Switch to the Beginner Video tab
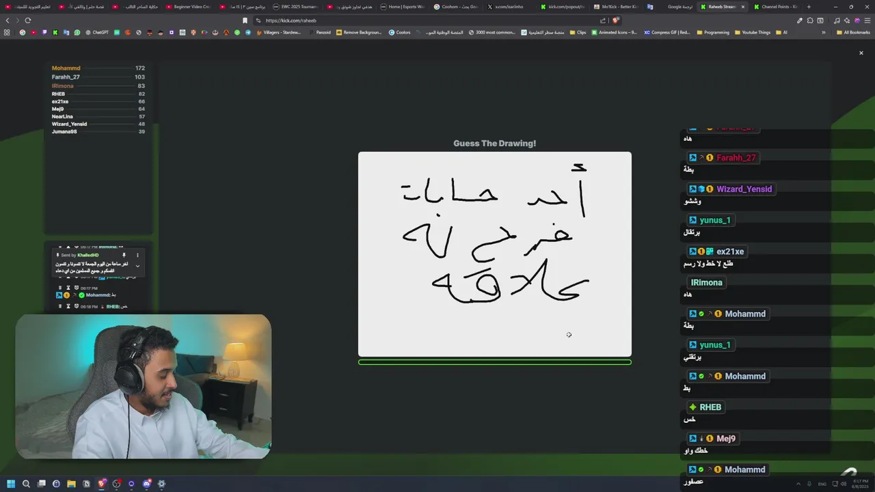Screen dimensions: 875x492 click(189, 7)
